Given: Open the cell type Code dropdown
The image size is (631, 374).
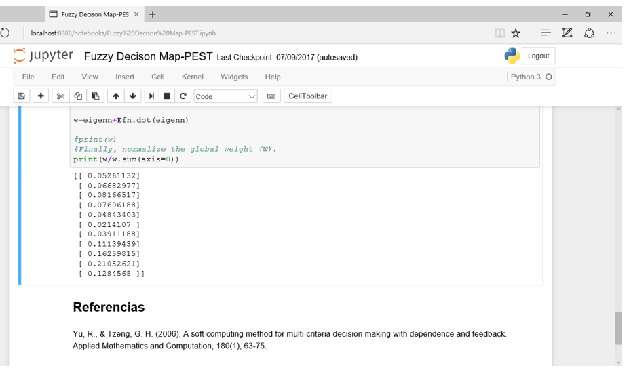Looking at the screenshot, I should point(225,96).
